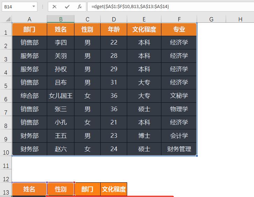Expand the Name Box dropdown arrow
This screenshot has width=254, height=197.
pos(34,7)
